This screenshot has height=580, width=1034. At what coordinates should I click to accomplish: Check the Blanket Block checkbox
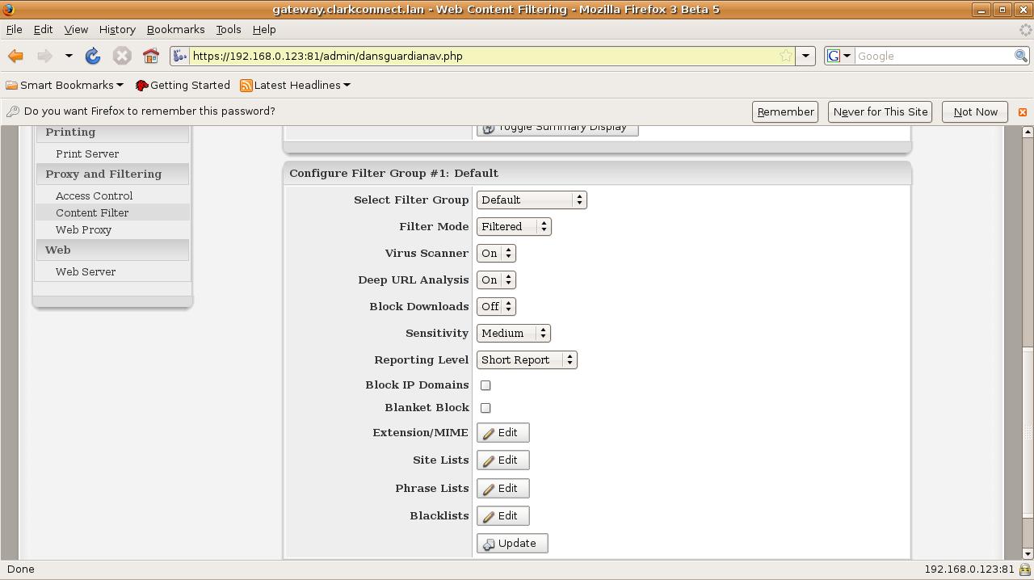485,408
